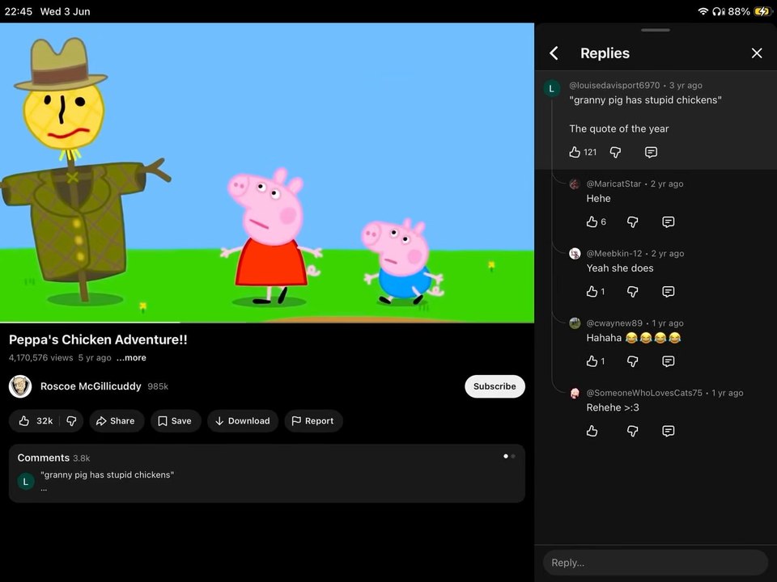Like the 'Hahaha' reply by @cwaynew89
The image size is (777, 582).
pos(592,361)
